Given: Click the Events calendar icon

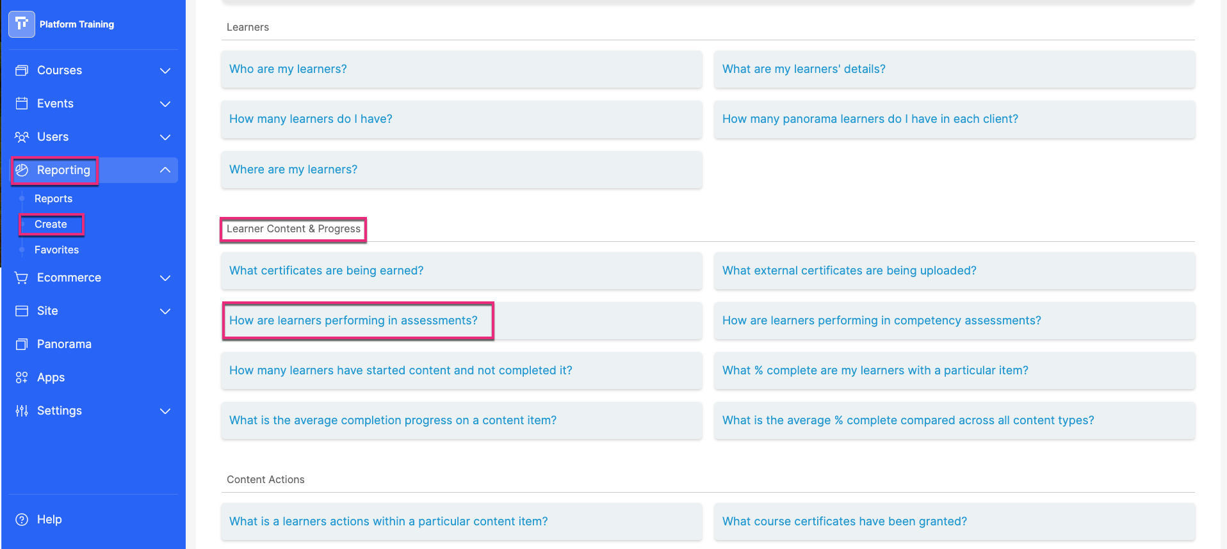Looking at the screenshot, I should click(22, 104).
